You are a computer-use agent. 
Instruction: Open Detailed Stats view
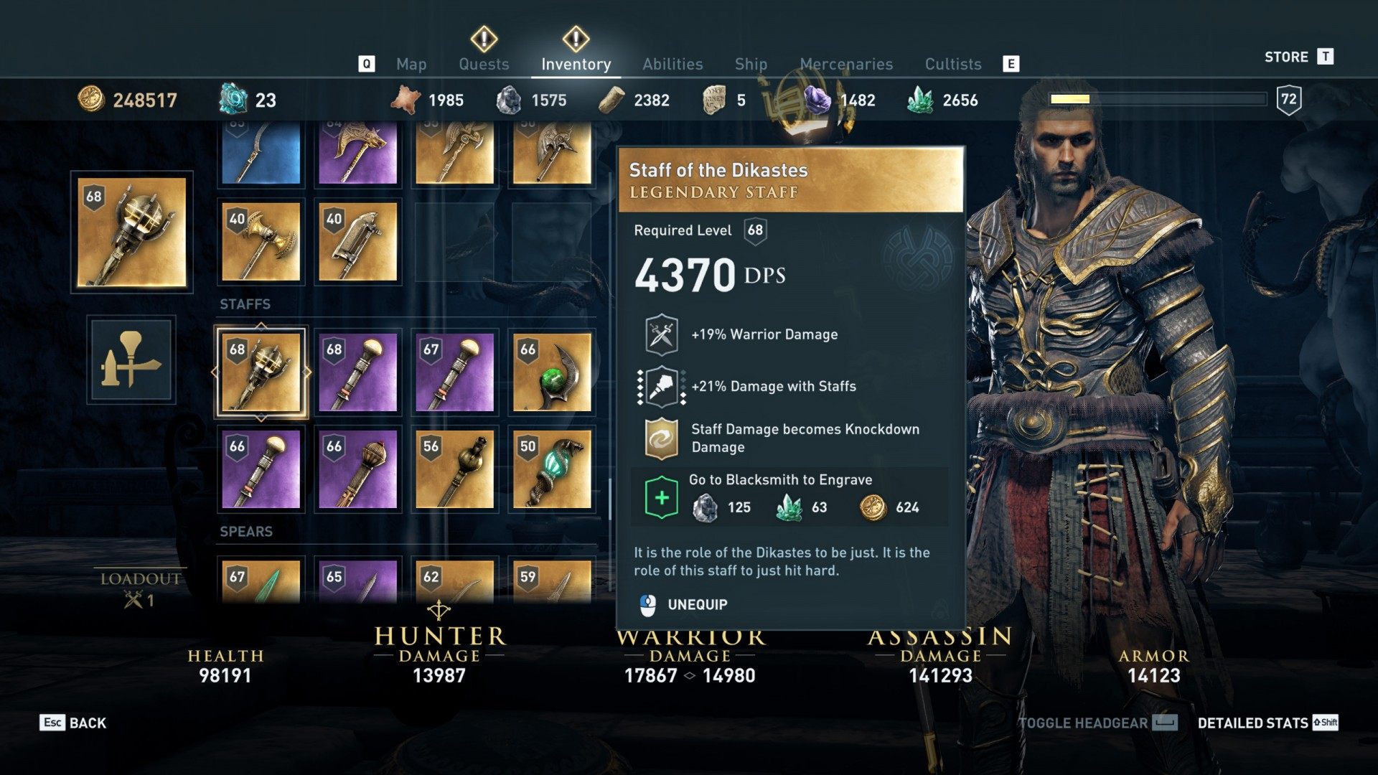click(x=1267, y=723)
